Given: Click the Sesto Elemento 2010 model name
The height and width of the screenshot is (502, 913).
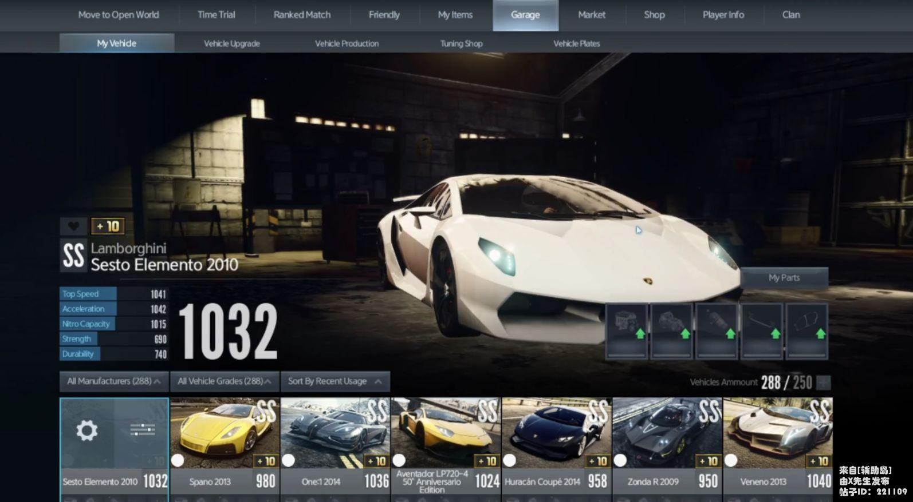Looking at the screenshot, I should (x=164, y=265).
